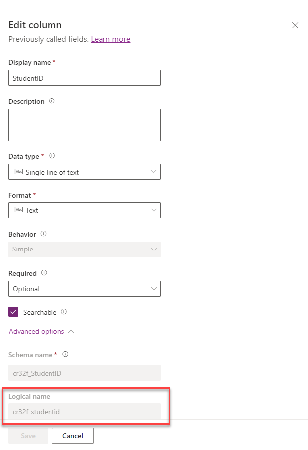308x450 pixels.
Task: Click the Data type info icon
Action: (x=51, y=156)
